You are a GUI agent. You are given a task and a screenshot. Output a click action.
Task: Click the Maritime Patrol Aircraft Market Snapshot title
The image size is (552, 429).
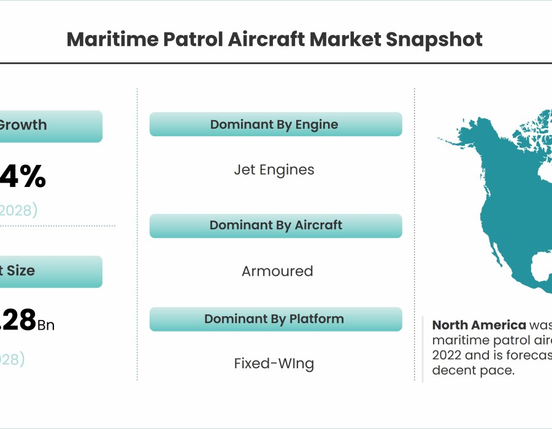[274, 40]
